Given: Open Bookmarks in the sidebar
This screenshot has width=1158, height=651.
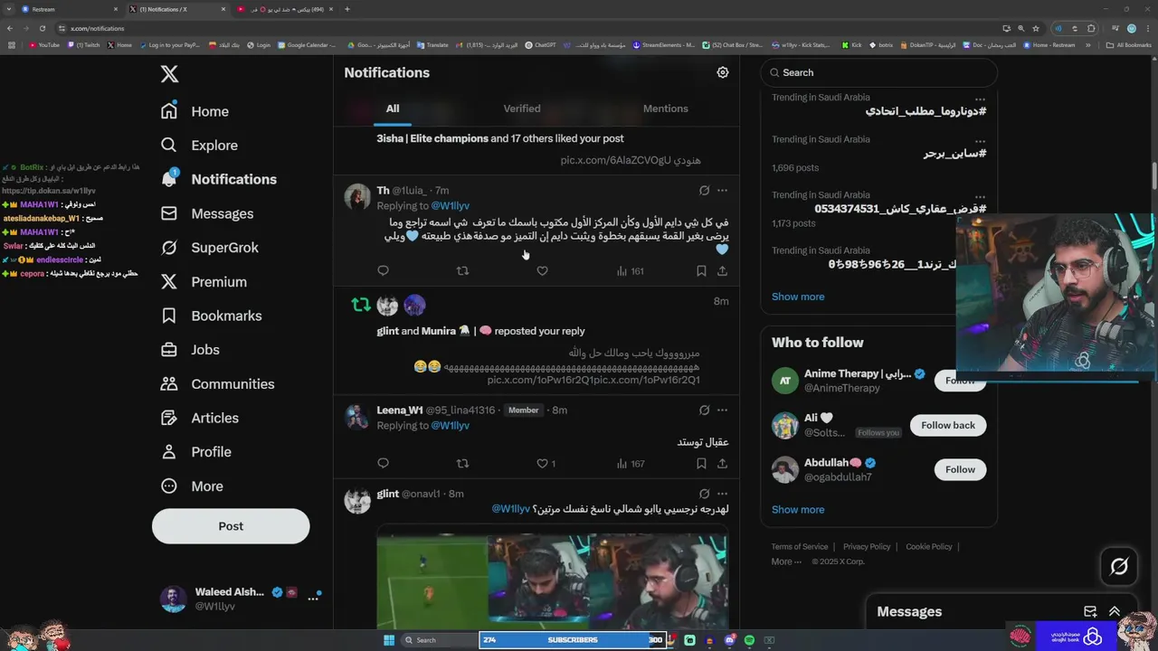Looking at the screenshot, I should [x=211, y=316].
